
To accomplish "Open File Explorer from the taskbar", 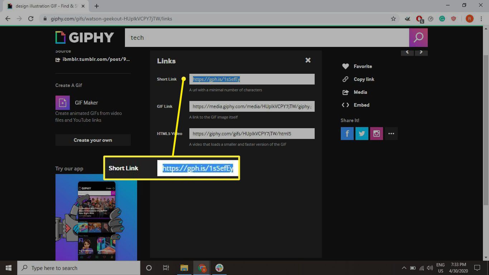I will (184, 268).
